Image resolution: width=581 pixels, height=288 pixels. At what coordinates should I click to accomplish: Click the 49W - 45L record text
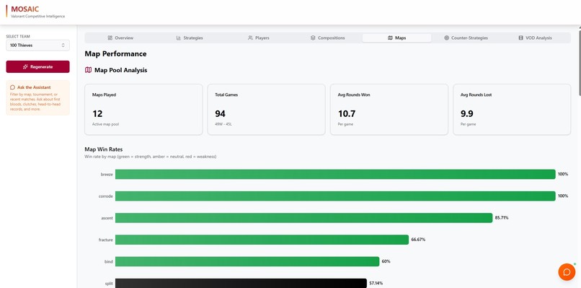point(223,124)
